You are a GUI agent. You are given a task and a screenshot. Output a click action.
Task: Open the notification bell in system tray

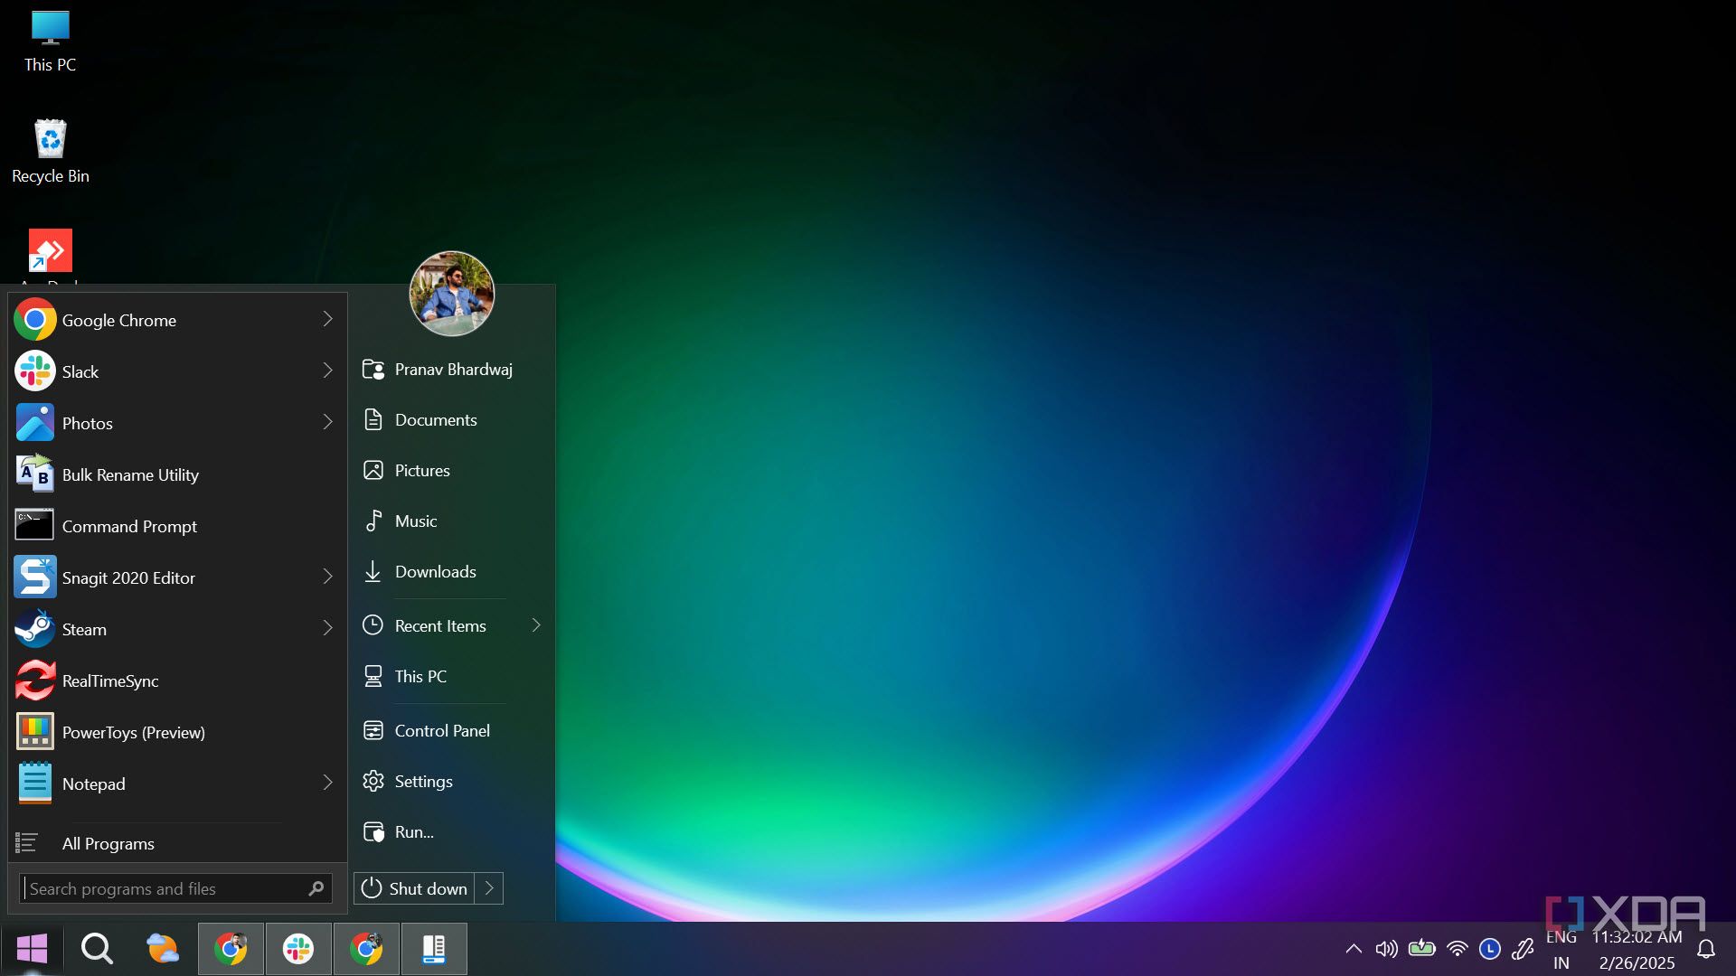tap(1705, 949)
